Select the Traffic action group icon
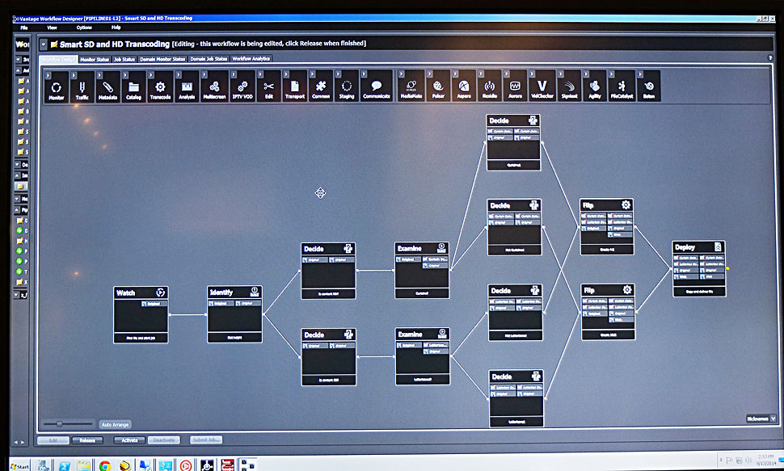This screenshot has width=784, height=471. point(82,86)
